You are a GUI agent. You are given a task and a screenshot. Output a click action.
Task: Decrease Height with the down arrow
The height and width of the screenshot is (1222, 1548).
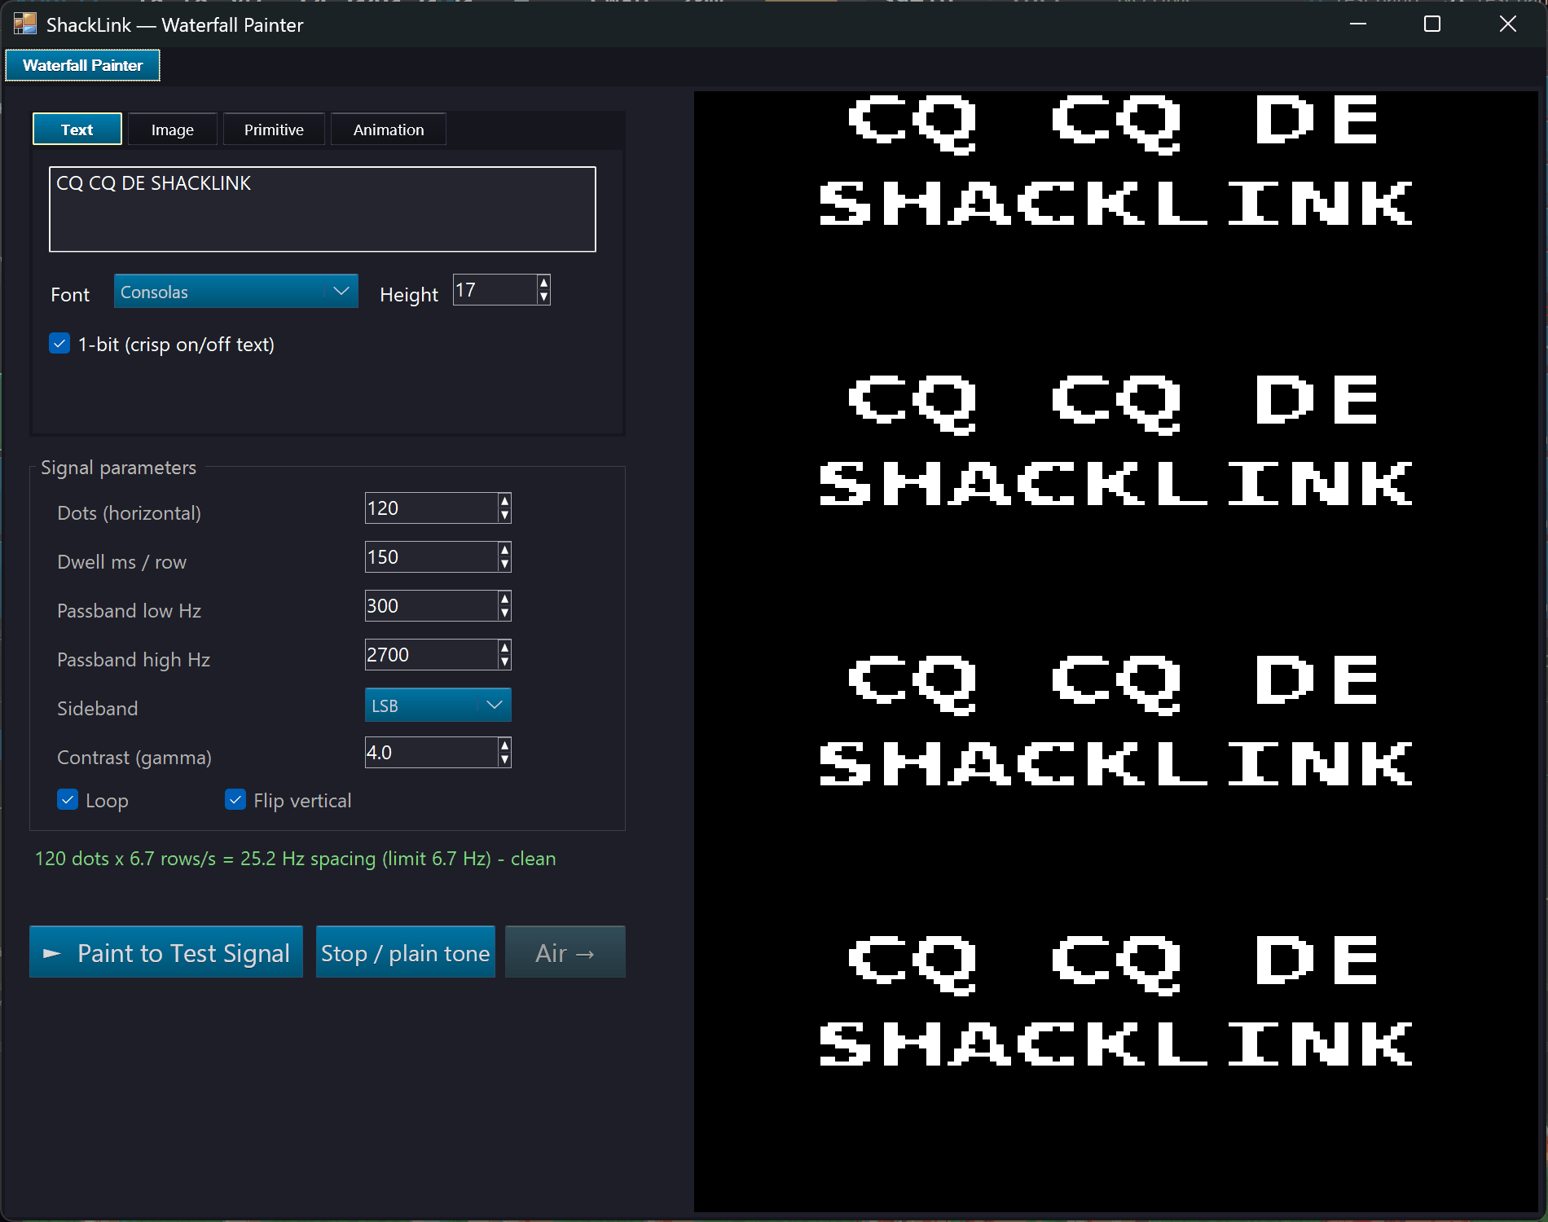tap(544, 297)
